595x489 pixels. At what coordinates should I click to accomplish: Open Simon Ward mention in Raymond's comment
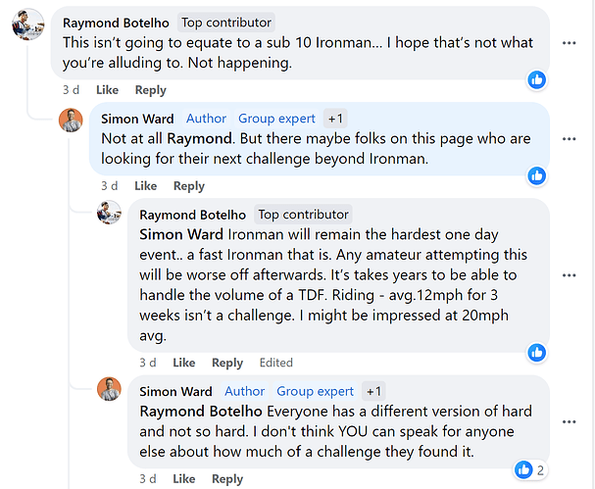[x=181, y=234]
